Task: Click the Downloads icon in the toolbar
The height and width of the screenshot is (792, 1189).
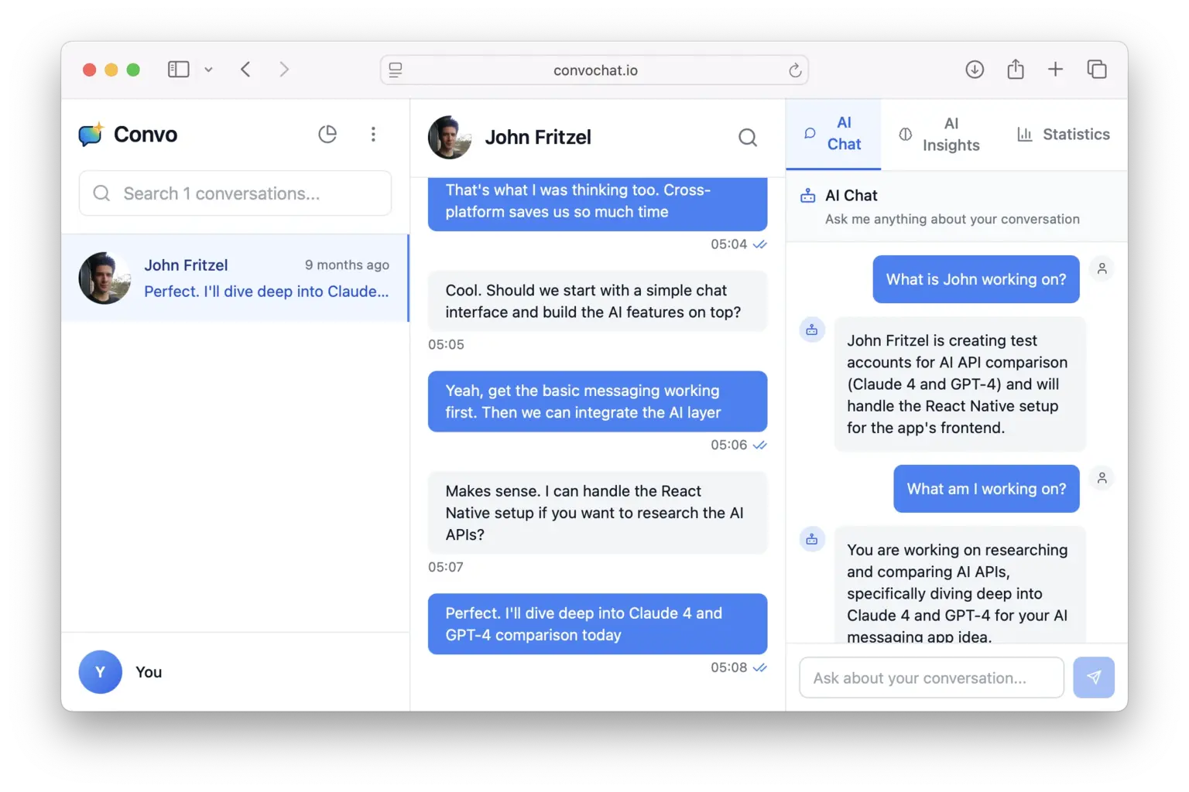Action: pyautogui.click(x=975, y=69)
